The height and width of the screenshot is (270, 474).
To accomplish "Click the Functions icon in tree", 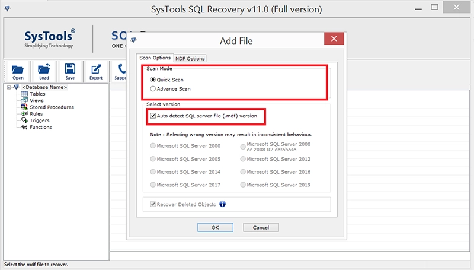I will pyautogui.click(x=24, y=127).
